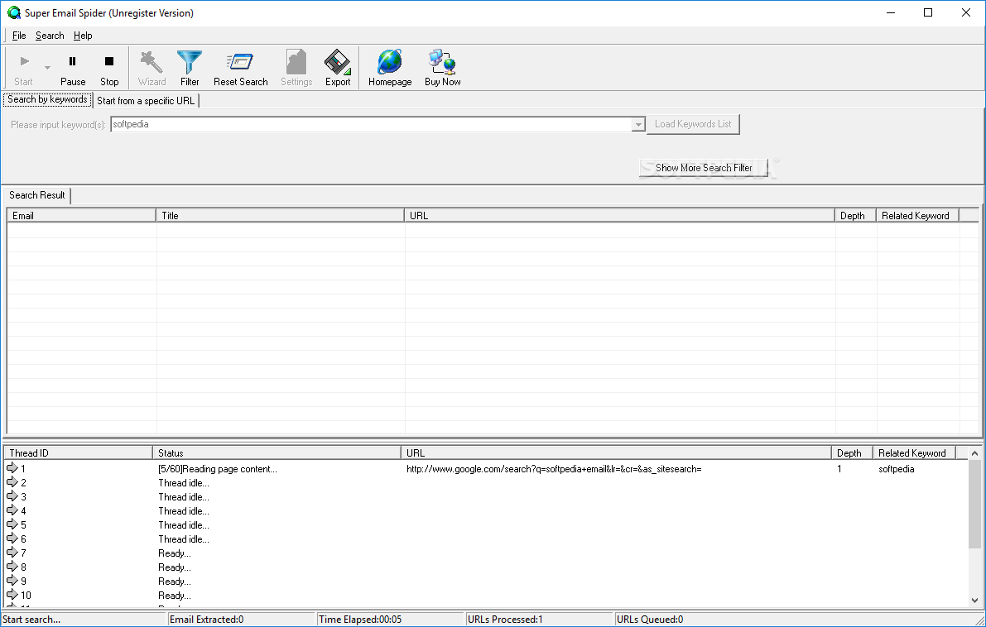The width and height of the screenshot is (986, 627).
Task: Click 'Start search...' status bar message
Action: [31, 620]
